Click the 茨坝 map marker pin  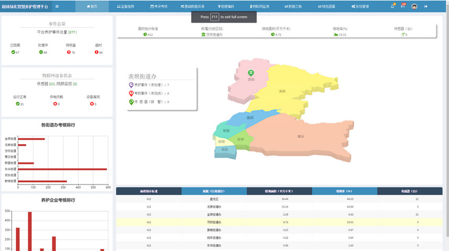point(250,73)
